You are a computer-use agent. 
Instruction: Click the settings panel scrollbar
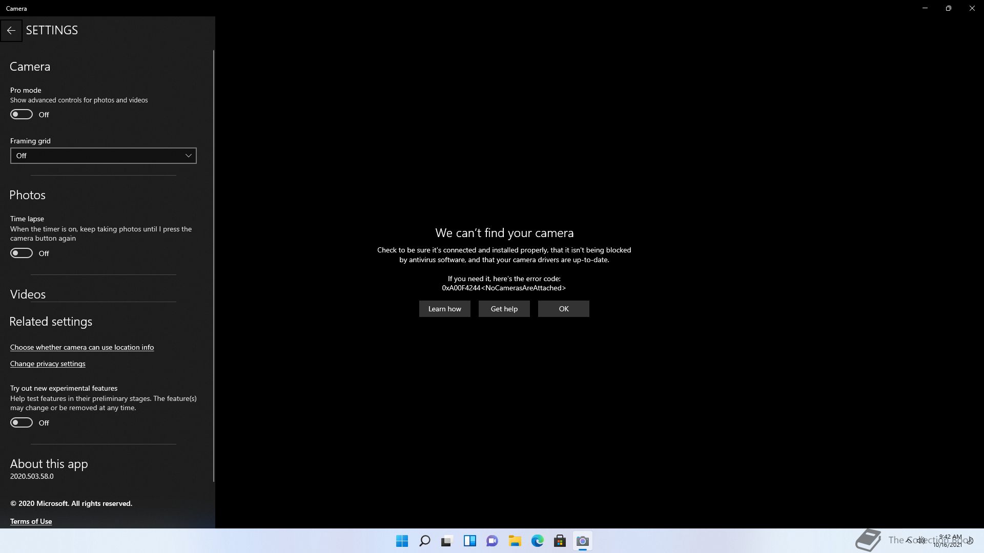pyautogui.click(x=214, y=266)
